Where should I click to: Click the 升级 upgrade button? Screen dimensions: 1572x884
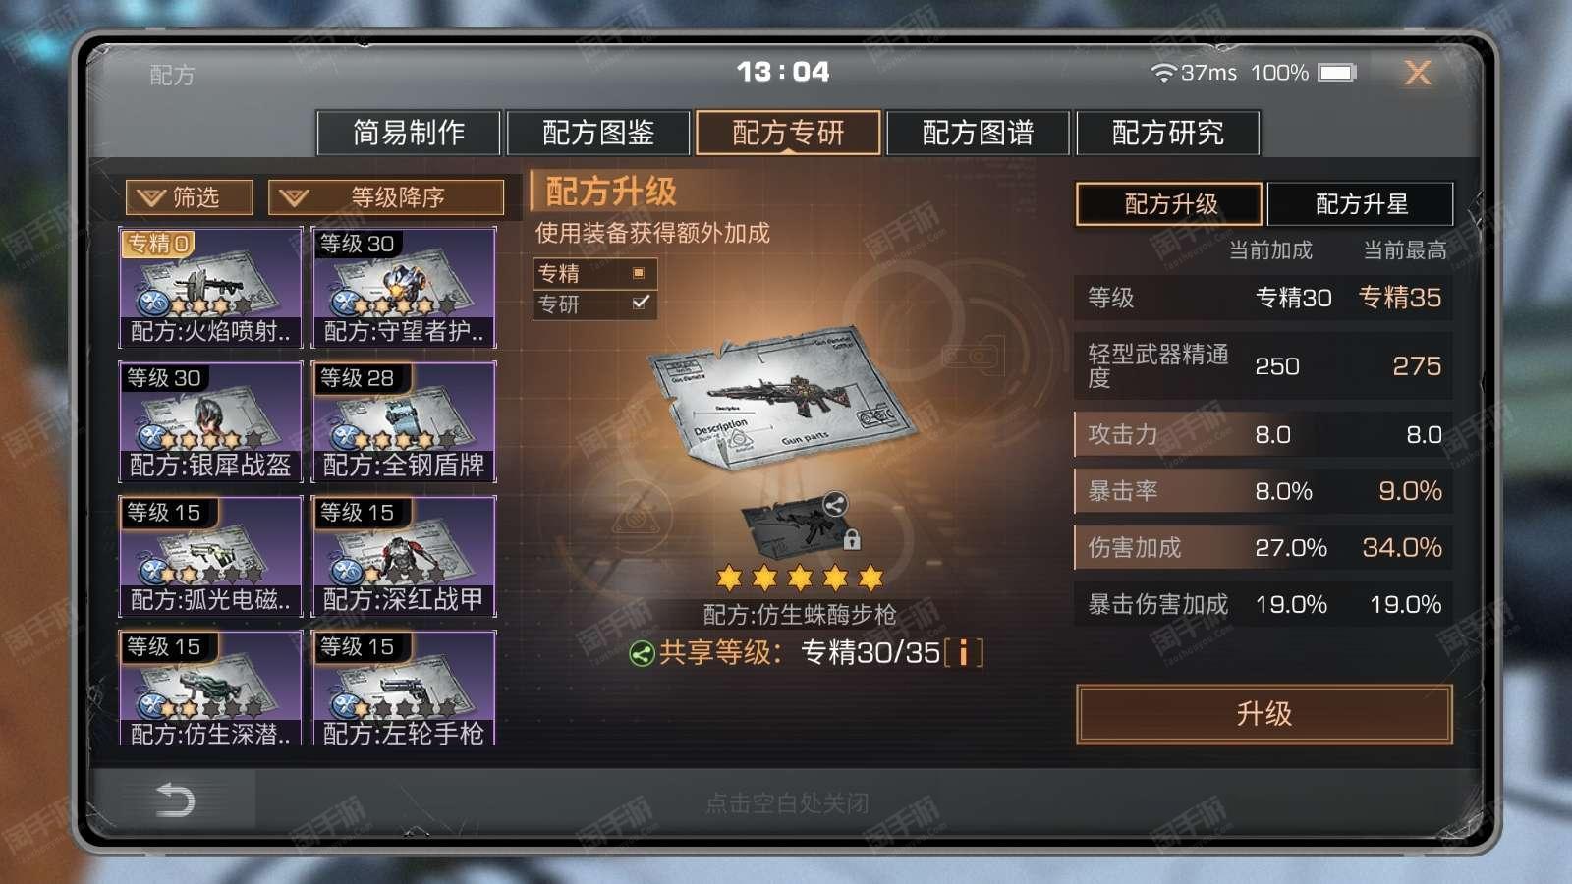coord(1264,713)
